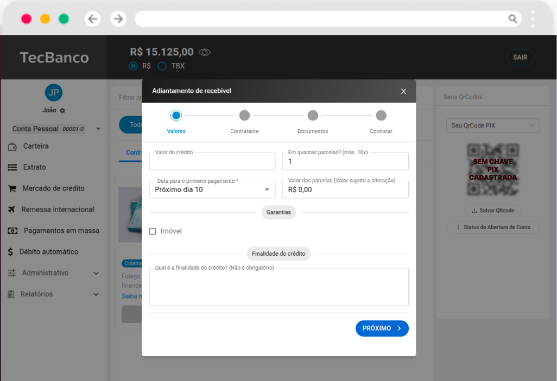Toggle balance visibility eye icon
Viewport: 557px width, 381px height.
pos(205,52)
